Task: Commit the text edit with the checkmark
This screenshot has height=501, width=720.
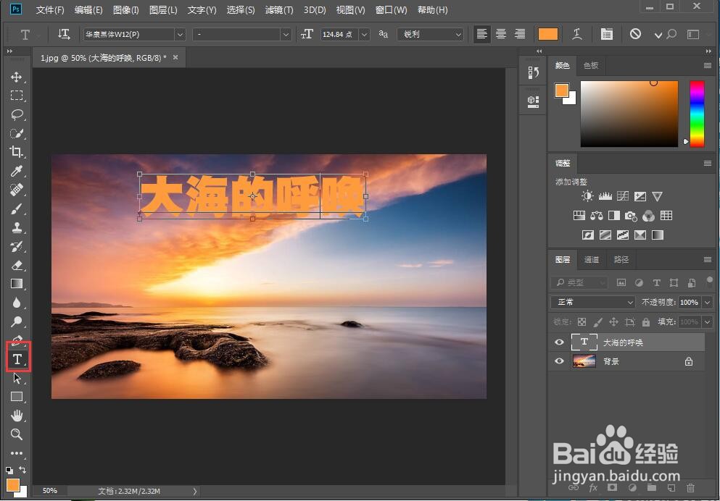Action: [x=657, y=34]
